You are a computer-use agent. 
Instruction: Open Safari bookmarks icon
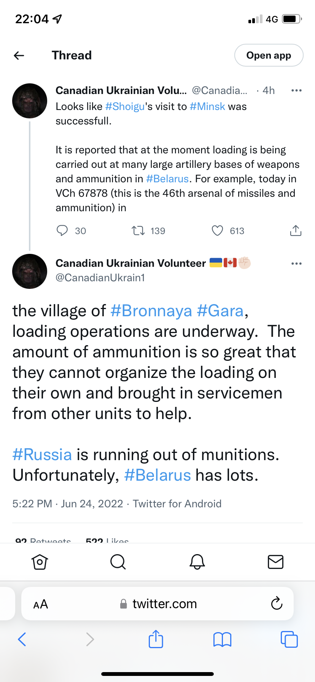point(222,639)
